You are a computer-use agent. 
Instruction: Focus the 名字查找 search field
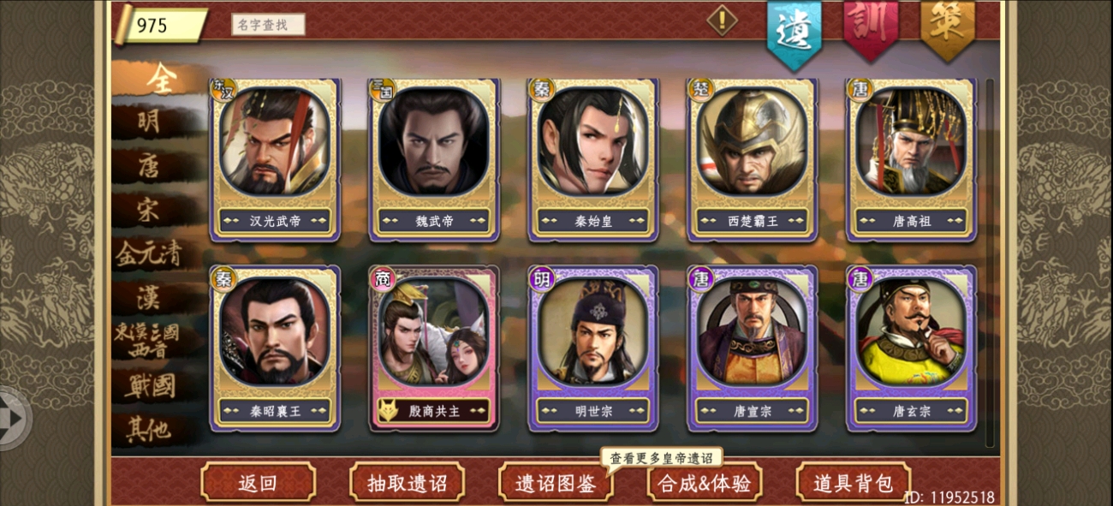click(268, 25)
